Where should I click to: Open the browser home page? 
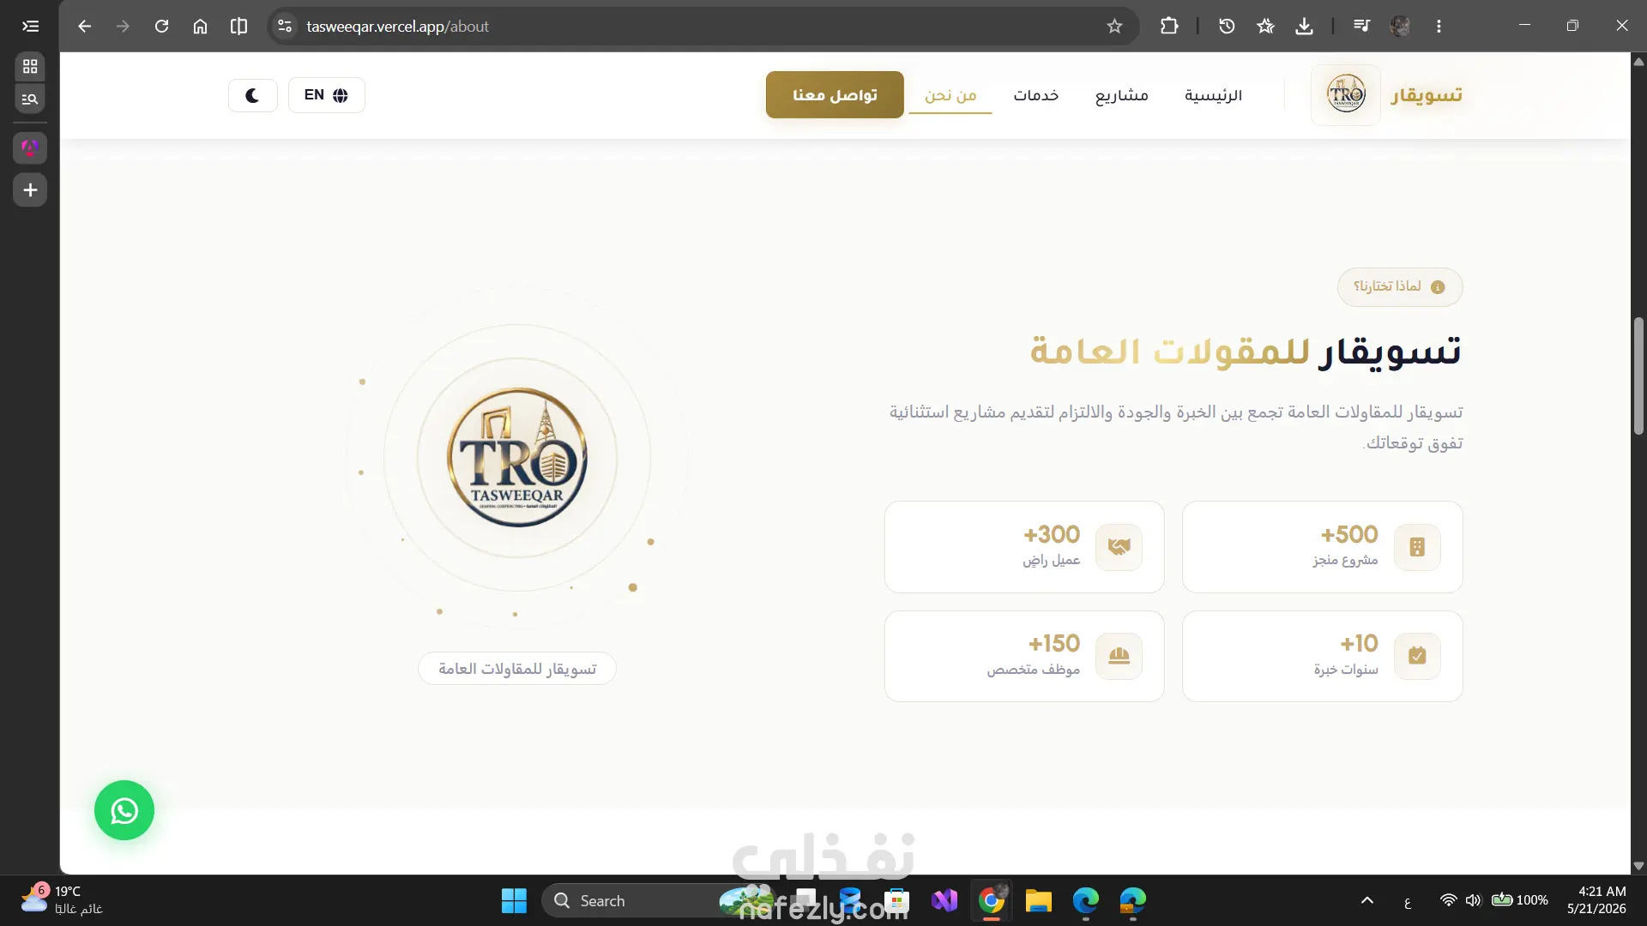click(200, 26)
